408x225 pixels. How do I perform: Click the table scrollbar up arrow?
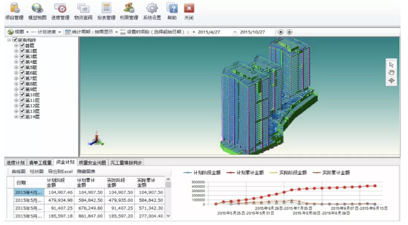coord(168,179)
